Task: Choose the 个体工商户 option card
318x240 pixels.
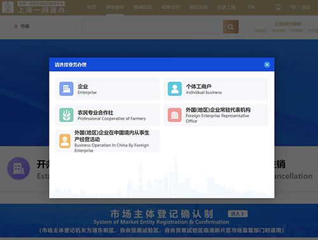Action: pyautogui.click(x=216, y=89)
